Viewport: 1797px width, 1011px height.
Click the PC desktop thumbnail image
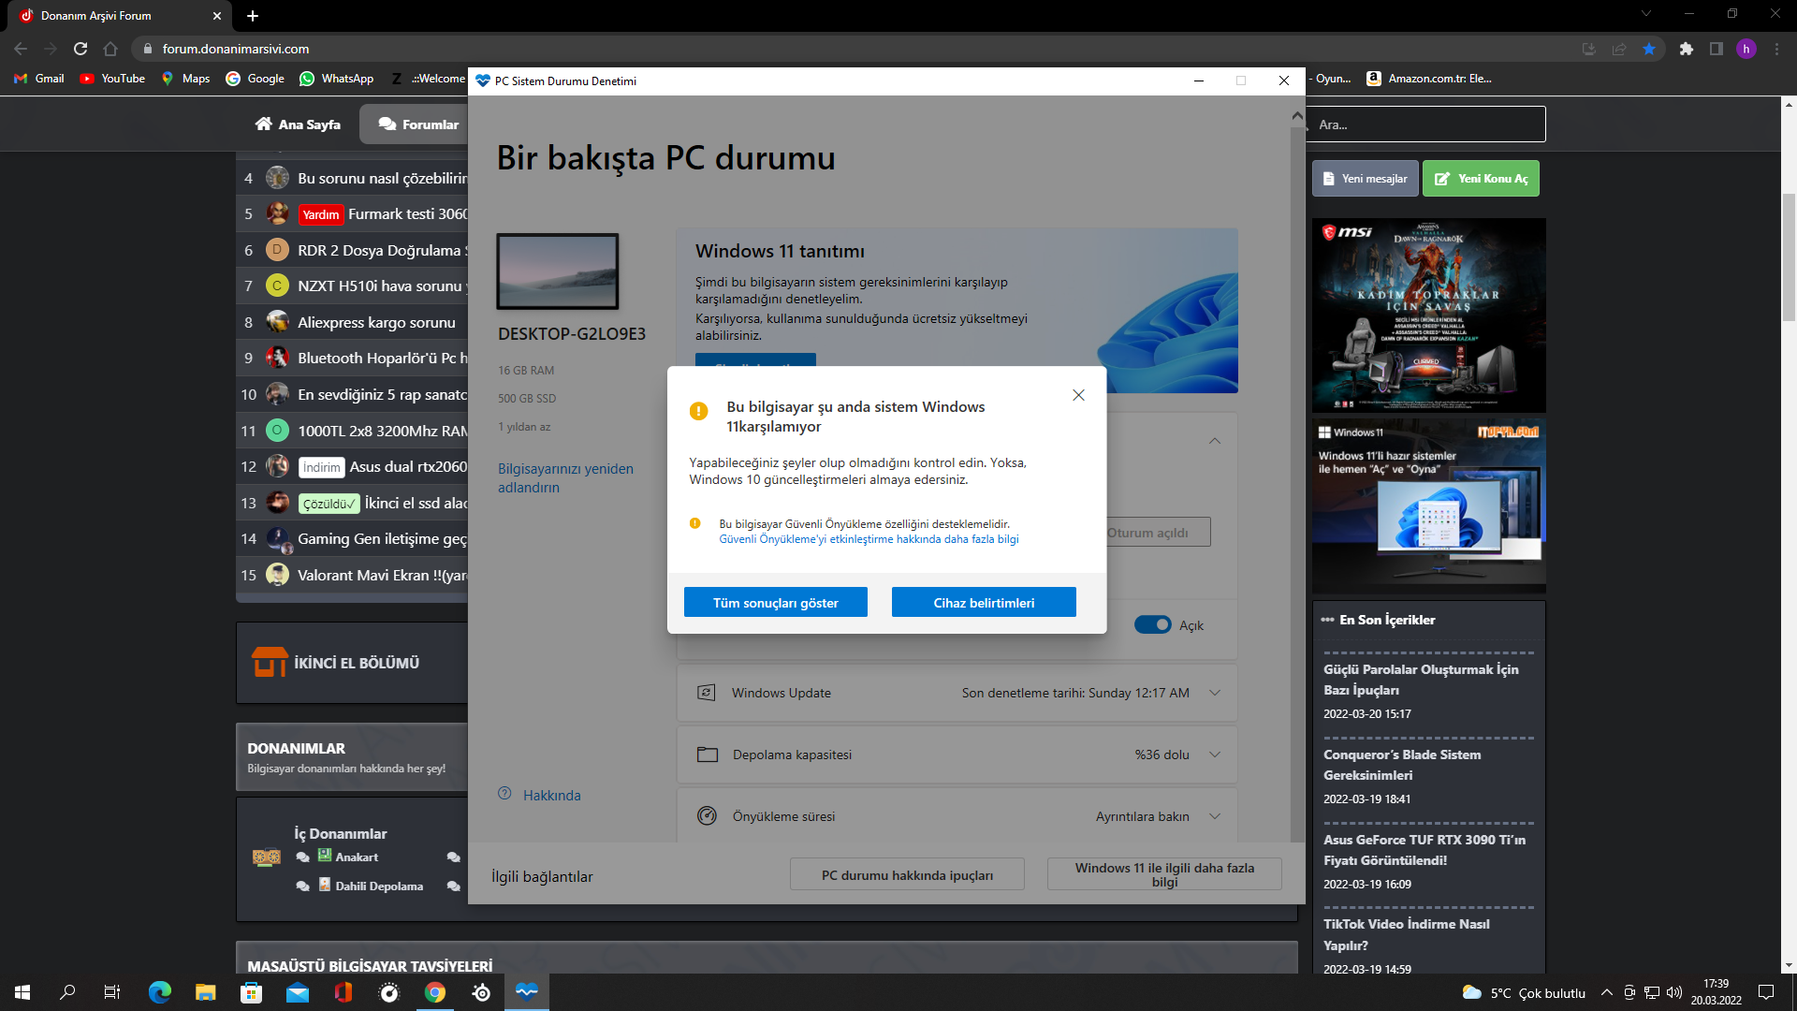(558, 271)
